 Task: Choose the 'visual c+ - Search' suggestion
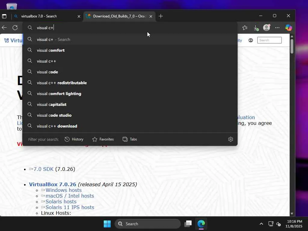pos(130,39)
